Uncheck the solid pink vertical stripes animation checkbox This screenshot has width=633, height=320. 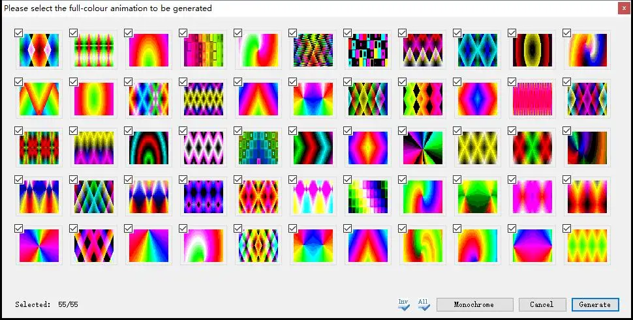[512, 82]
